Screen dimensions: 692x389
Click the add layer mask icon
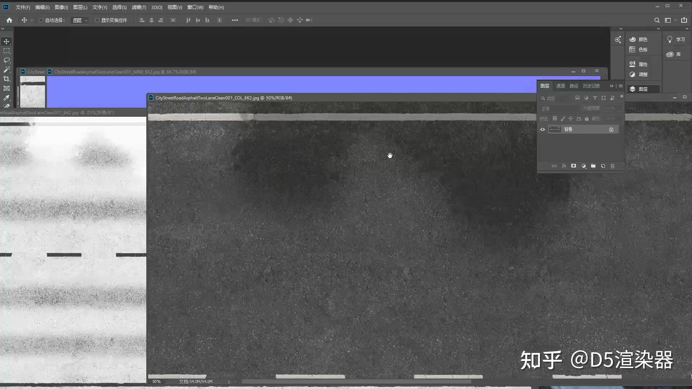(573, 166)
